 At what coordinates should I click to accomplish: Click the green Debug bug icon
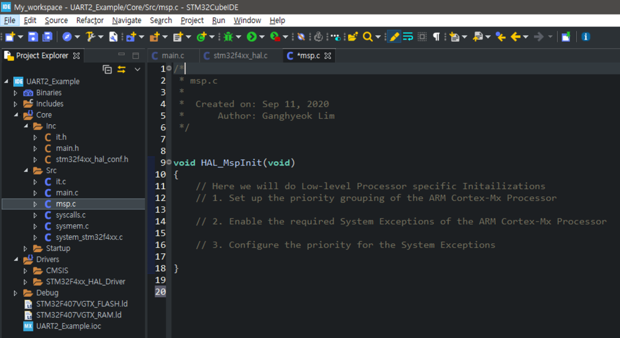pyautogui.click(x=228, y=37)
